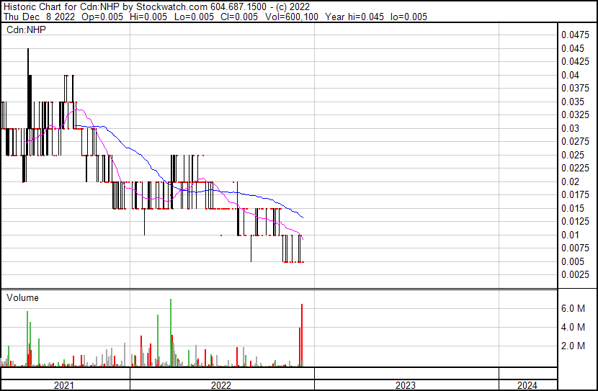Click the 4.0 M volume axis label
Viewport: 598px width, 391px height.
(573, 327)
